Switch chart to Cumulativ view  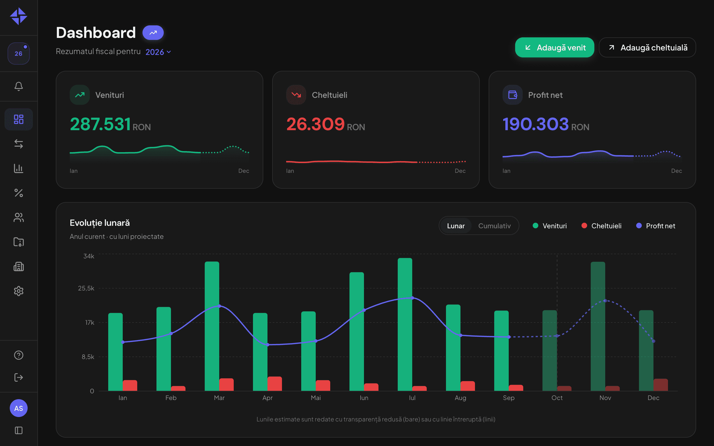(494, 226)
